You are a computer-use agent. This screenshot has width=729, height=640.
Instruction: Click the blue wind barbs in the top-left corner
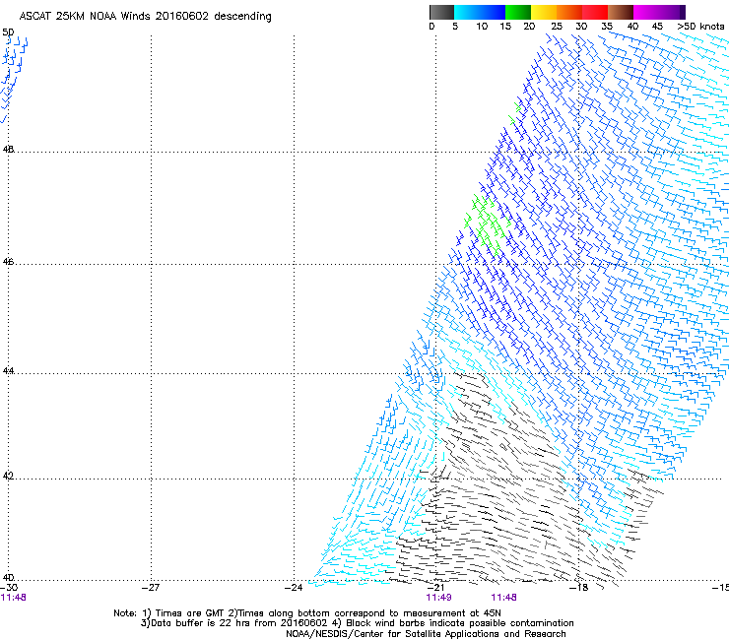click(14, 79)
